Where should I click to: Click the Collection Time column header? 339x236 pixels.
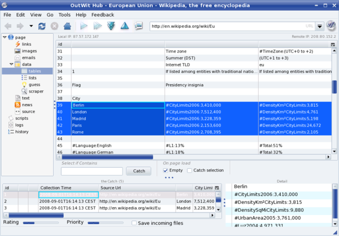68,188
